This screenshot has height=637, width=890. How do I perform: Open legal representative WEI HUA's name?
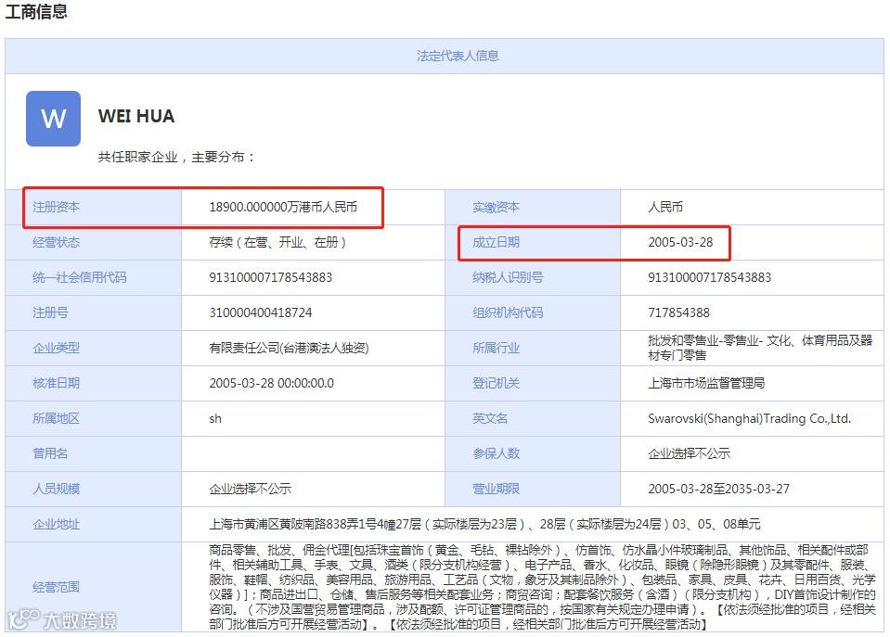(136, 116)
